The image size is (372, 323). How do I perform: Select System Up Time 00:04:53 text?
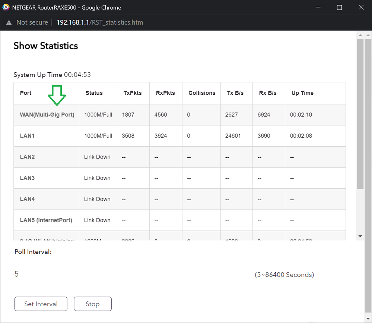click(52, 75)
